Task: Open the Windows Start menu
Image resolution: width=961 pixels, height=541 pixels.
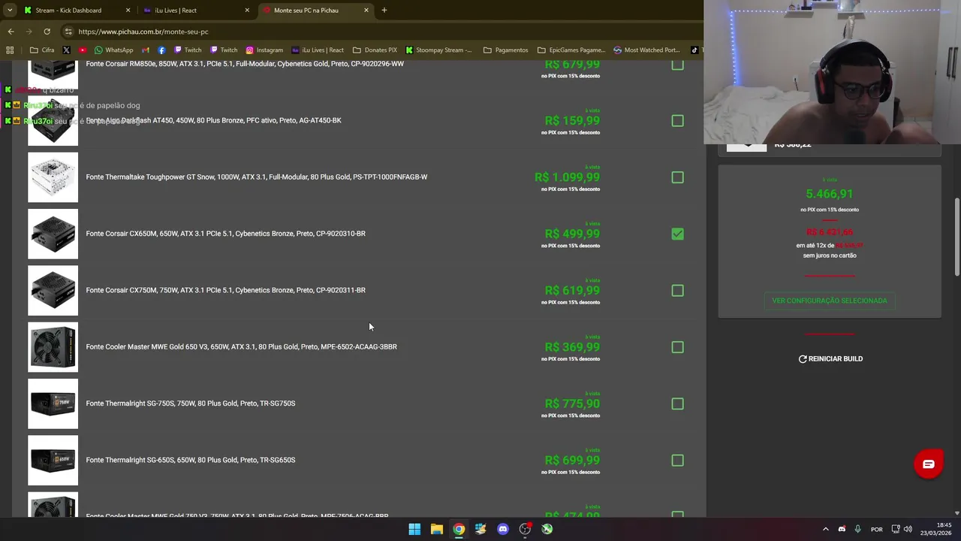Action: coord(414,529)
